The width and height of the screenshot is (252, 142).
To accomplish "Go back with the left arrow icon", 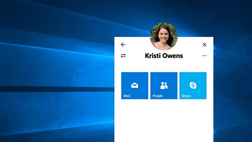I will pyautogui.click(x=123, y=45).
